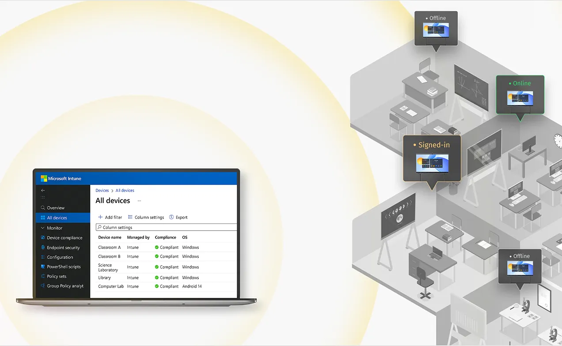The image size is (562, 346).
Task: Click the Configuration list icon in the sidebar
Action: [43, 257]
